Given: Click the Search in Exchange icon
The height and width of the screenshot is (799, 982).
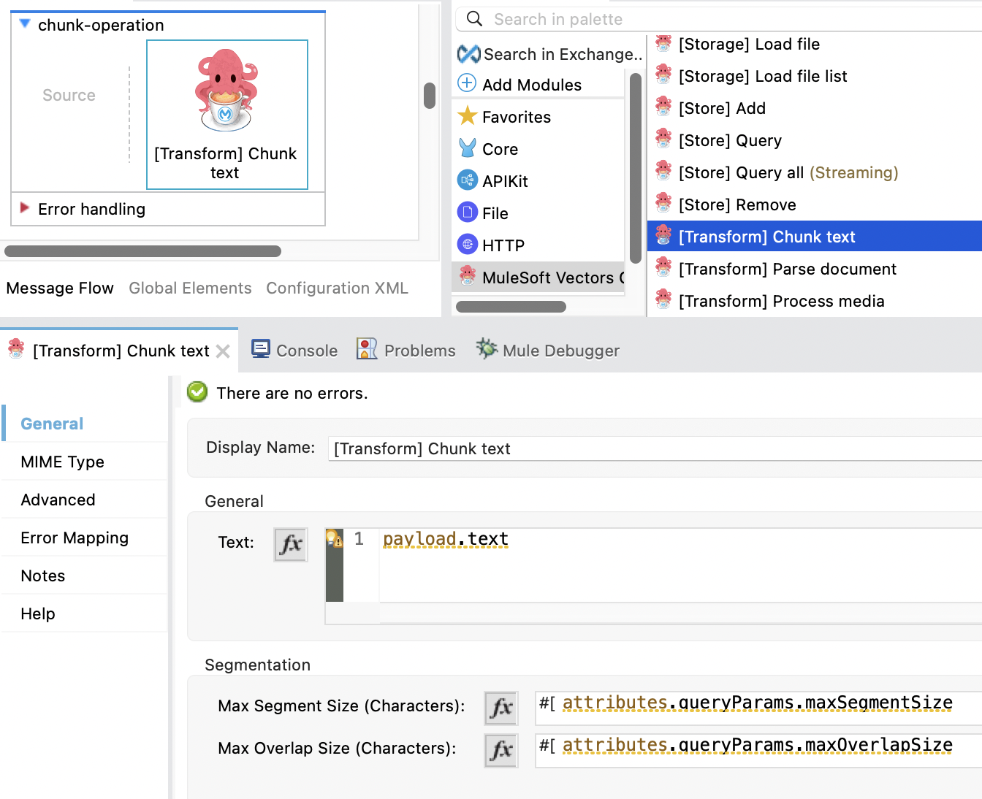Looking at the screenshot, I should [468, 54].
